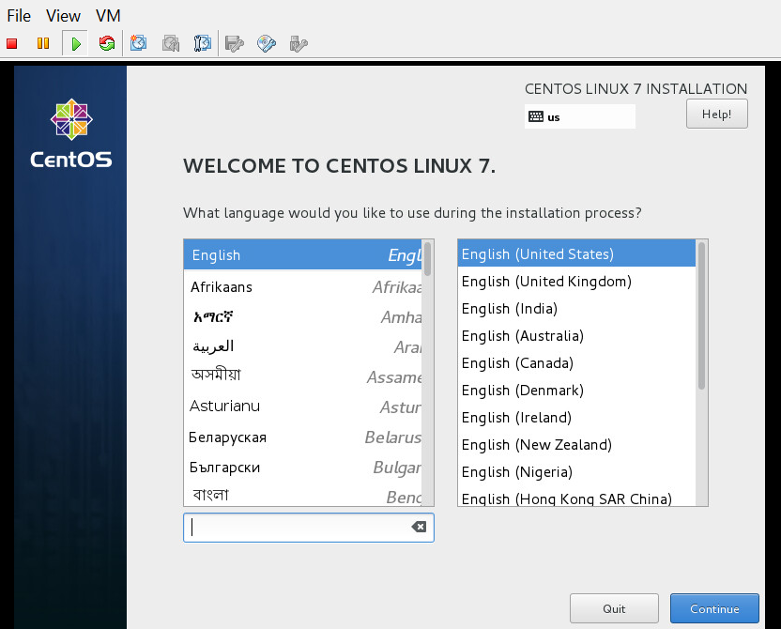
Task: Clear the language search field icon
Action: click(x=419, y=528)
